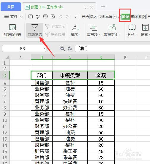The image size is (150, 164).
Task: Click the Save icon in quick toolbar
Action: coord(31,17)
